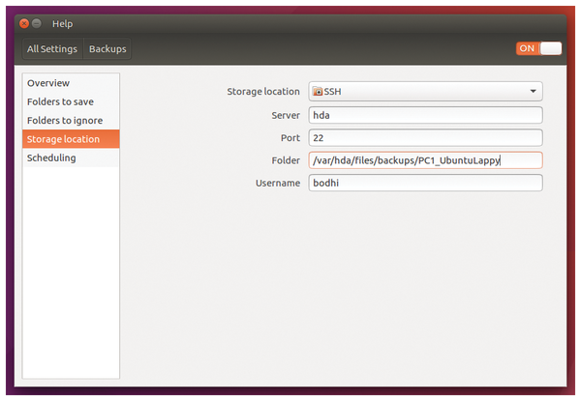Click the SSH folder icon in dropdown

(x=318, y=91)
